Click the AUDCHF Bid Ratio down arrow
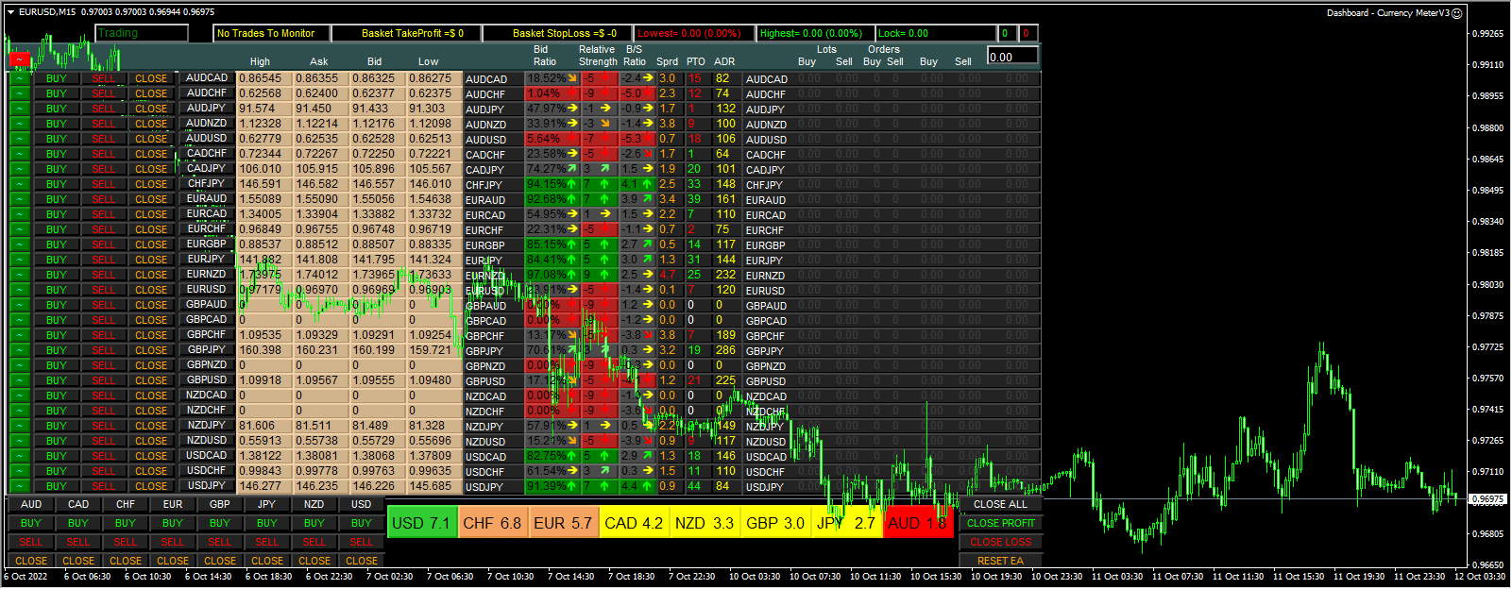The image size is (1512, 589). point(572,94)
